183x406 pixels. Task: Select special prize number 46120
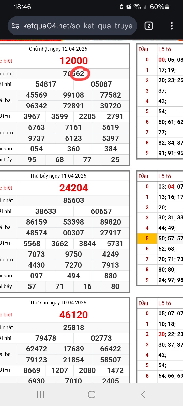tap(73, 315)
